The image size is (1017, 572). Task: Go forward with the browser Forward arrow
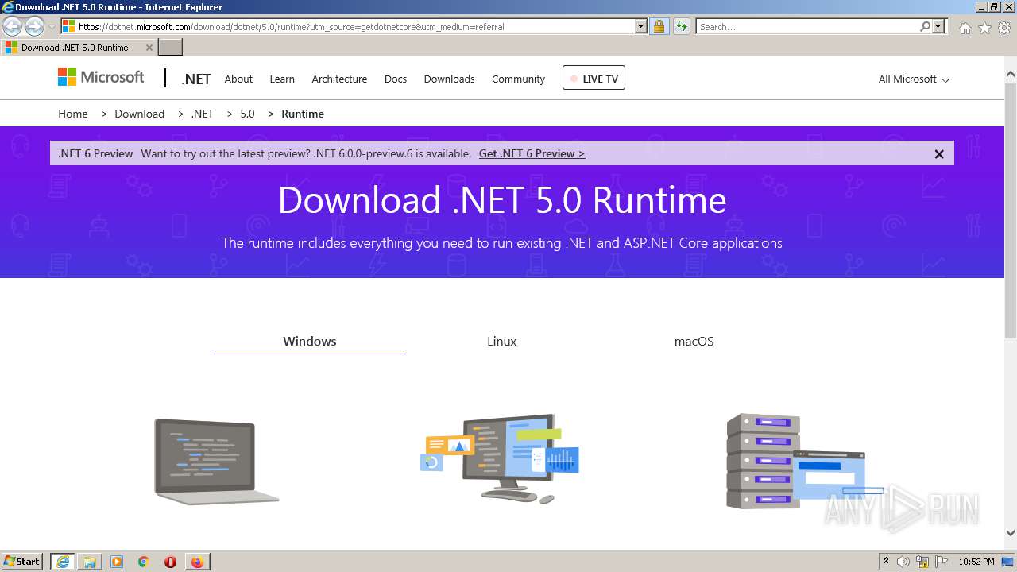[34, 27]
